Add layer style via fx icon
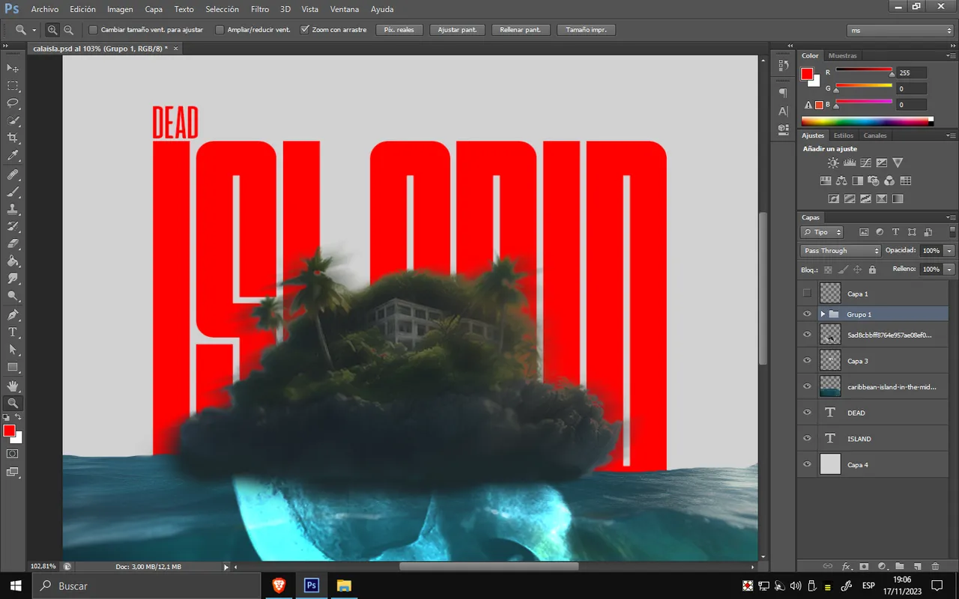The width and height of the screenshot is (959, 599). (847, 567)
